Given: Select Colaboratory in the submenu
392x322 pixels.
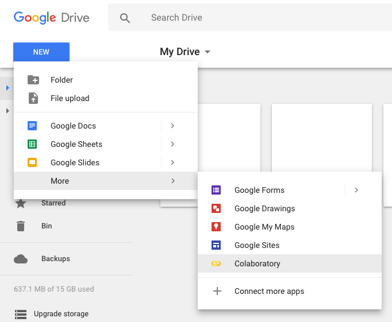Looking at the screenshot, I should point(290,263).
